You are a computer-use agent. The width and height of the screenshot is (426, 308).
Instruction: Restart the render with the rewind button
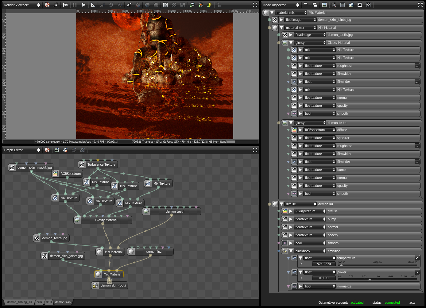pyautogui.click(x=65, y=5)
